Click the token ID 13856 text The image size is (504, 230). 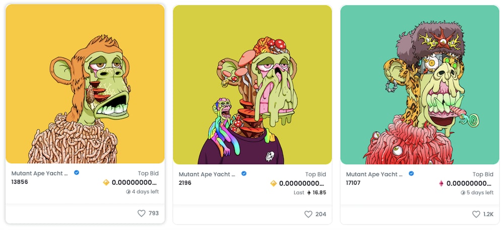[20, 182]
